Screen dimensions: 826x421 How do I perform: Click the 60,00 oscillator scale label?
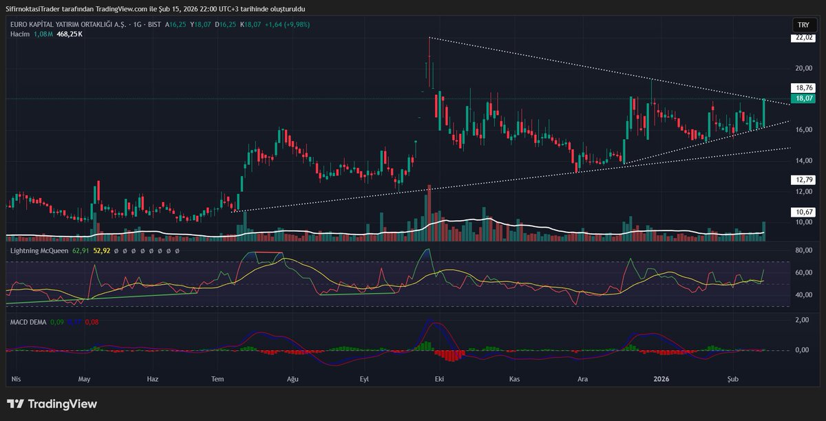tap(804, 272)
